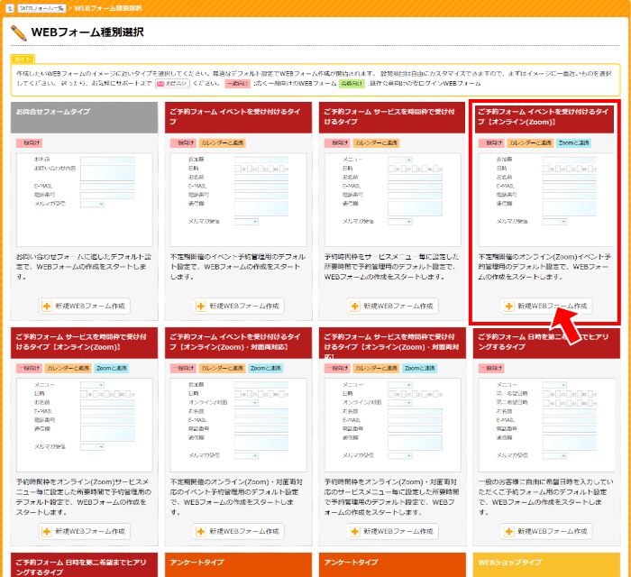Click plus icon in お問合せフォームタイプ card

[47, 307]
